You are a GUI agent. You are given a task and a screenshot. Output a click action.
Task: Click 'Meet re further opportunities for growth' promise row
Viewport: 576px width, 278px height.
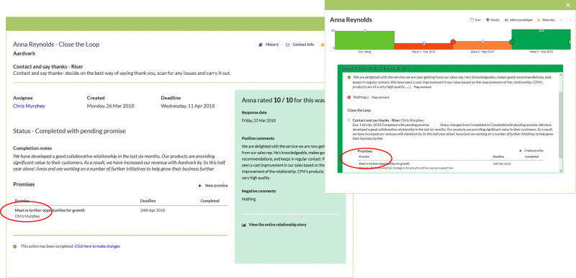(121, 213)
